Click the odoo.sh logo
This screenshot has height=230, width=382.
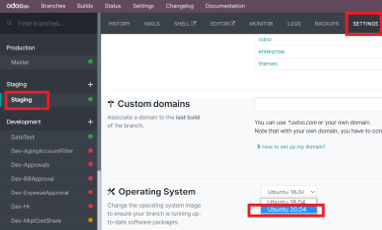pos(18,6)
